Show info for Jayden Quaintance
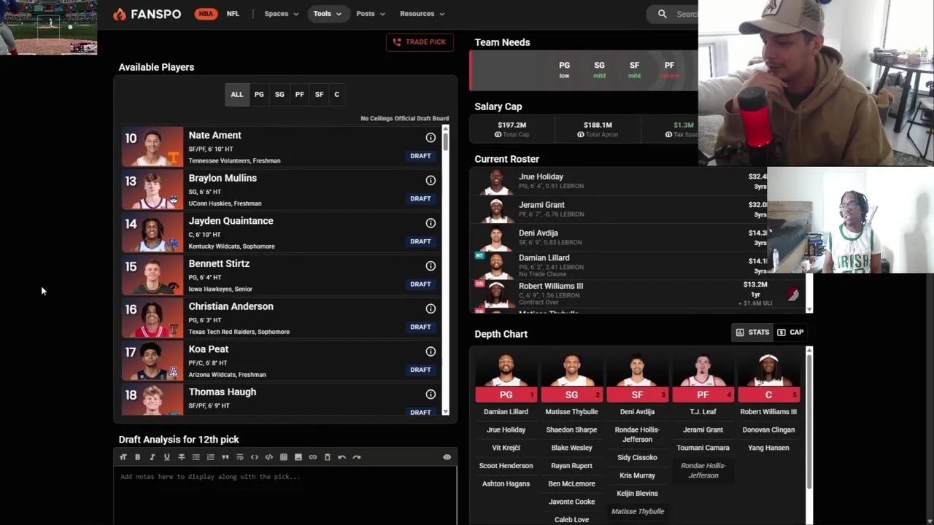Viewport: 934px width, 525px height. click(431, 223)
